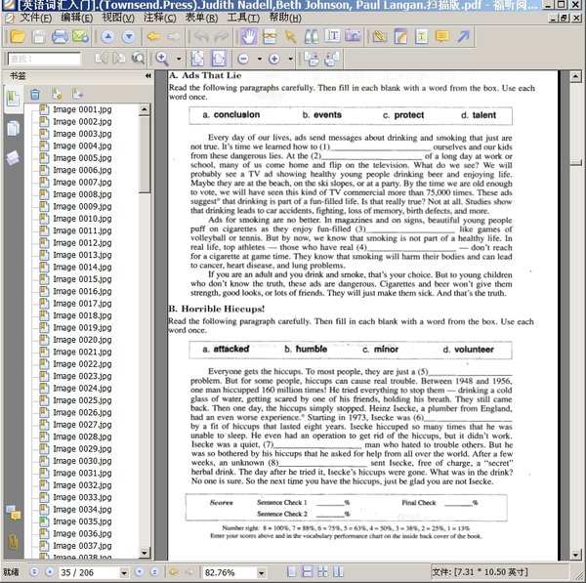Screen dimensions: 586x583
Task: Open bookmark Image 0035.jpg
Action: [82, 521]
